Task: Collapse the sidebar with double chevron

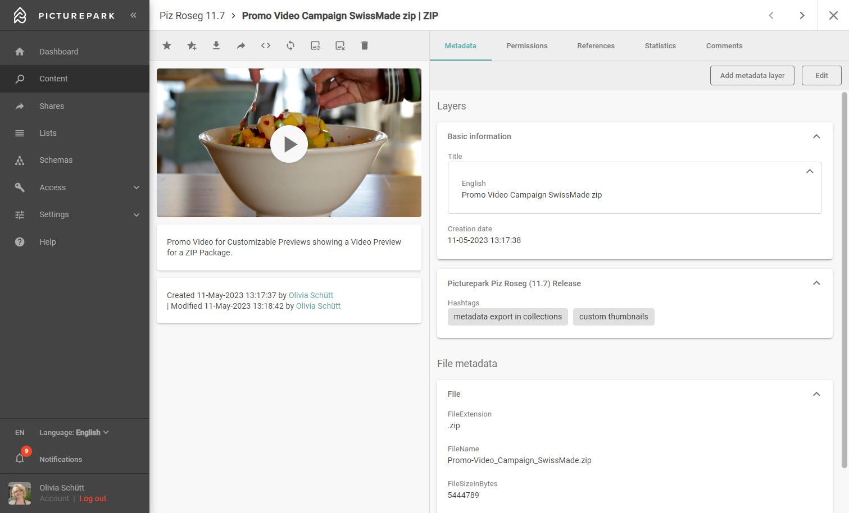Action: coord(133,15)
